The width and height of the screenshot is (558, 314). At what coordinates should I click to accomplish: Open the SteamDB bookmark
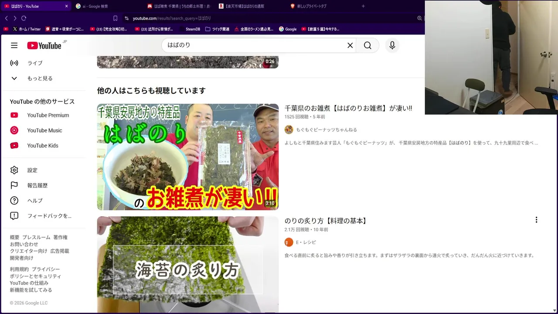pyautogui.click(x=190, y=29)
